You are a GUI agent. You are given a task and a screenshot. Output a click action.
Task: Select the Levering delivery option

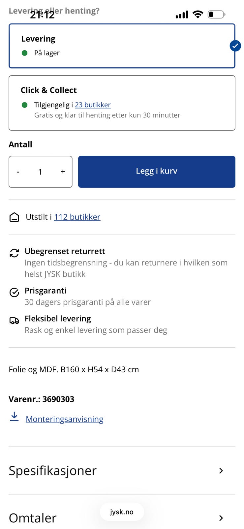tap(122, 46)
